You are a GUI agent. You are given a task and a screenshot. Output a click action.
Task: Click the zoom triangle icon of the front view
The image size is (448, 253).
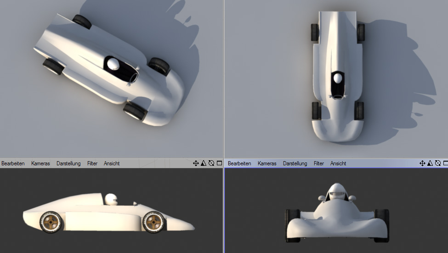[430, 163]
